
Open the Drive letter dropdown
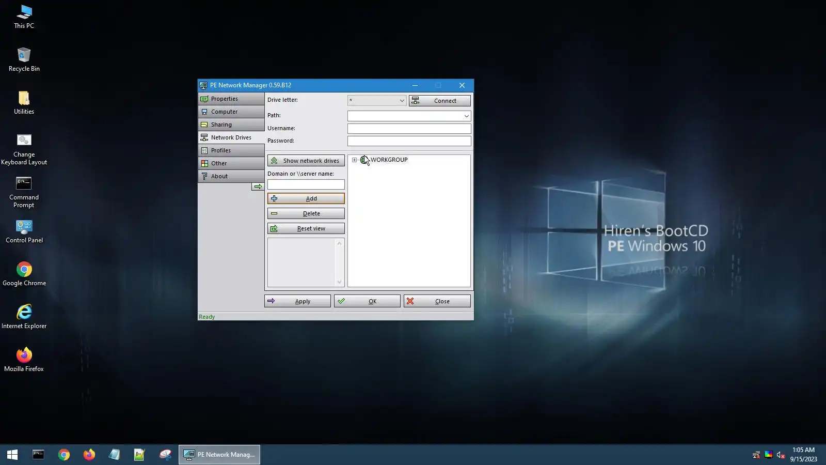click(377, 101)
